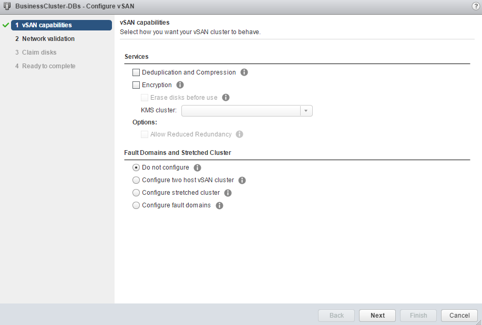Enable Deduplication and Compression checkbox

137,72
